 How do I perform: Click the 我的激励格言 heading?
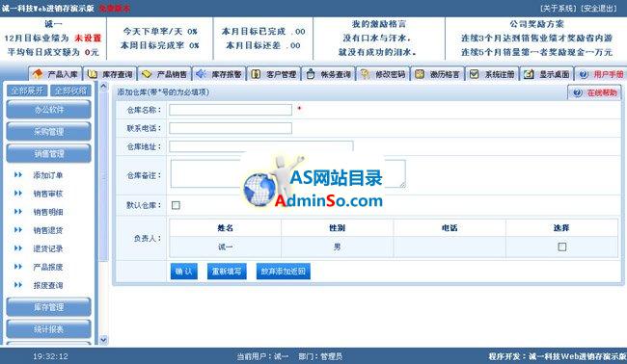pos(379,24)
